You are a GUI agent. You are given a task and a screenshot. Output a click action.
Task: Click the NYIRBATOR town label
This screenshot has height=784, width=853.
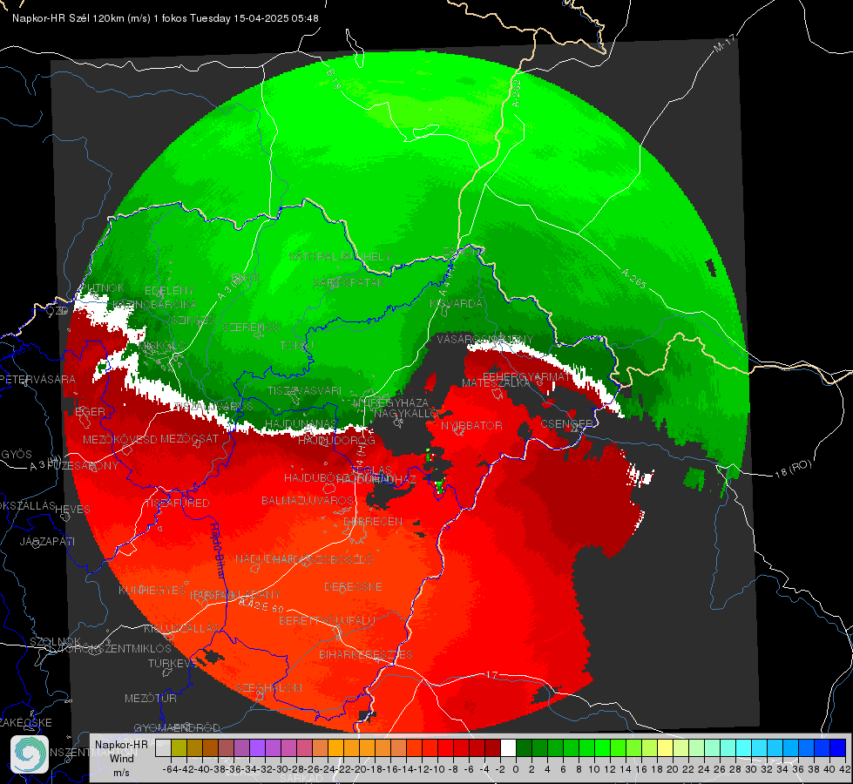471,425
